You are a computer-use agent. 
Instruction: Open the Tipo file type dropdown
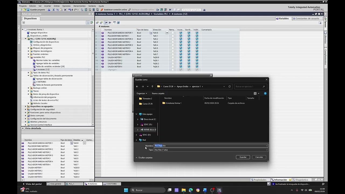click(267, 150)
